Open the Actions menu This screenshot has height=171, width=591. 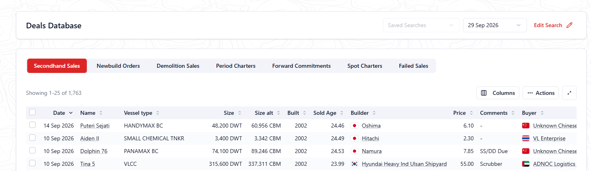(541, 93)
